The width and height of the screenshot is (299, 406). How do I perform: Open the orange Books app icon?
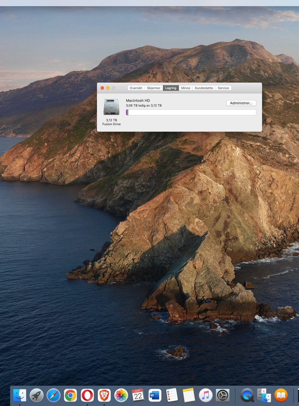281,395
